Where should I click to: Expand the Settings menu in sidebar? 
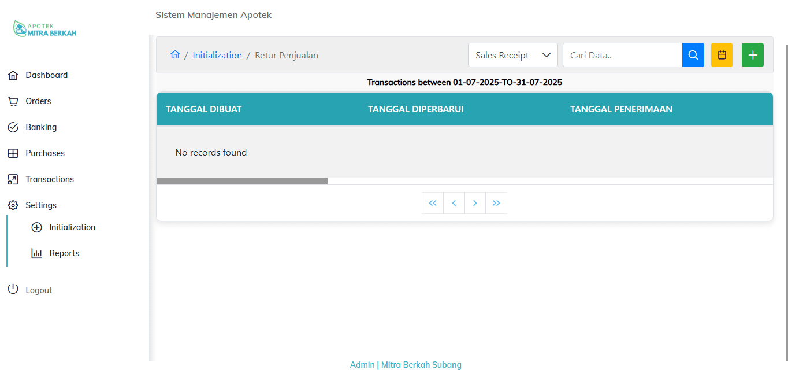[x=40, y=205]
